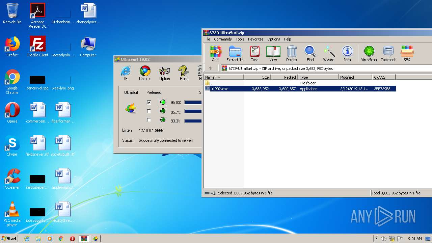Show hidden system tray icons arrow

[376, 239]
